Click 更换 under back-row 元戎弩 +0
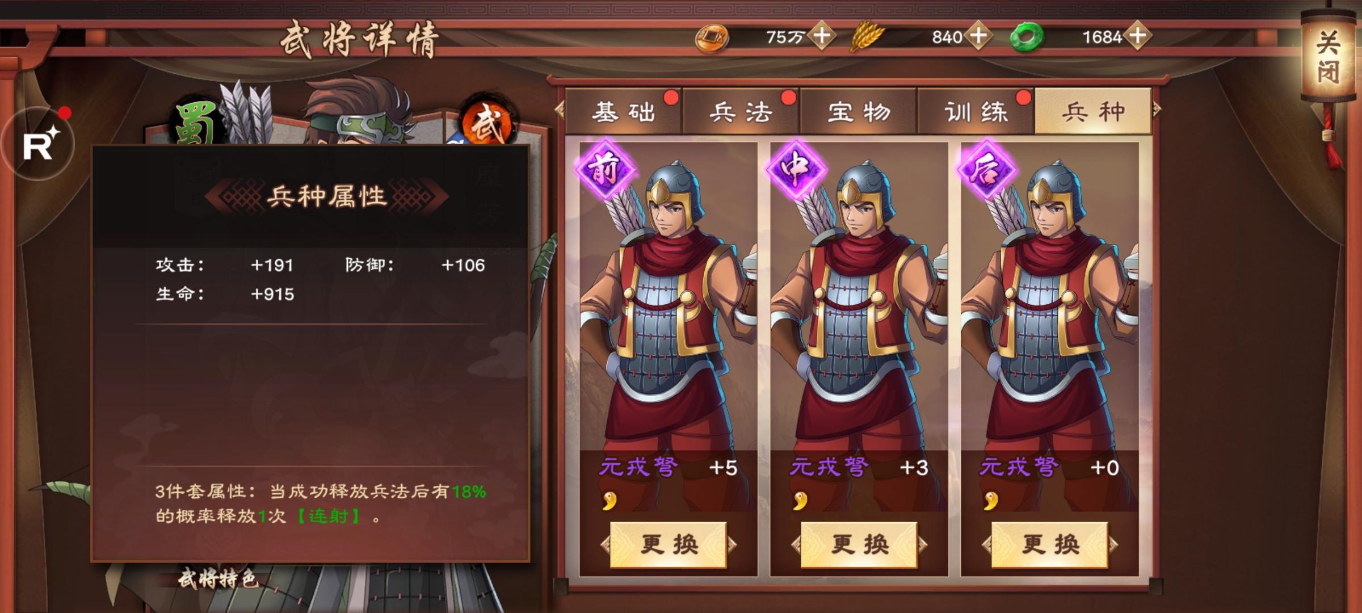The image size is (1362, 613). pos(1050,545)
